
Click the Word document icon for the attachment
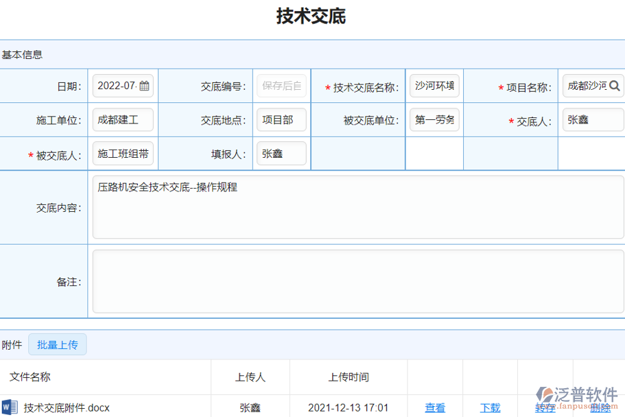click(x=9, y=407)
